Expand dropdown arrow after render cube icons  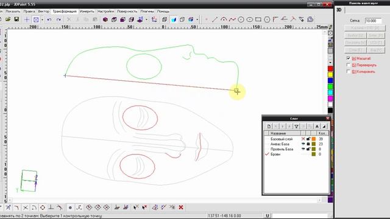click(197, 19)
